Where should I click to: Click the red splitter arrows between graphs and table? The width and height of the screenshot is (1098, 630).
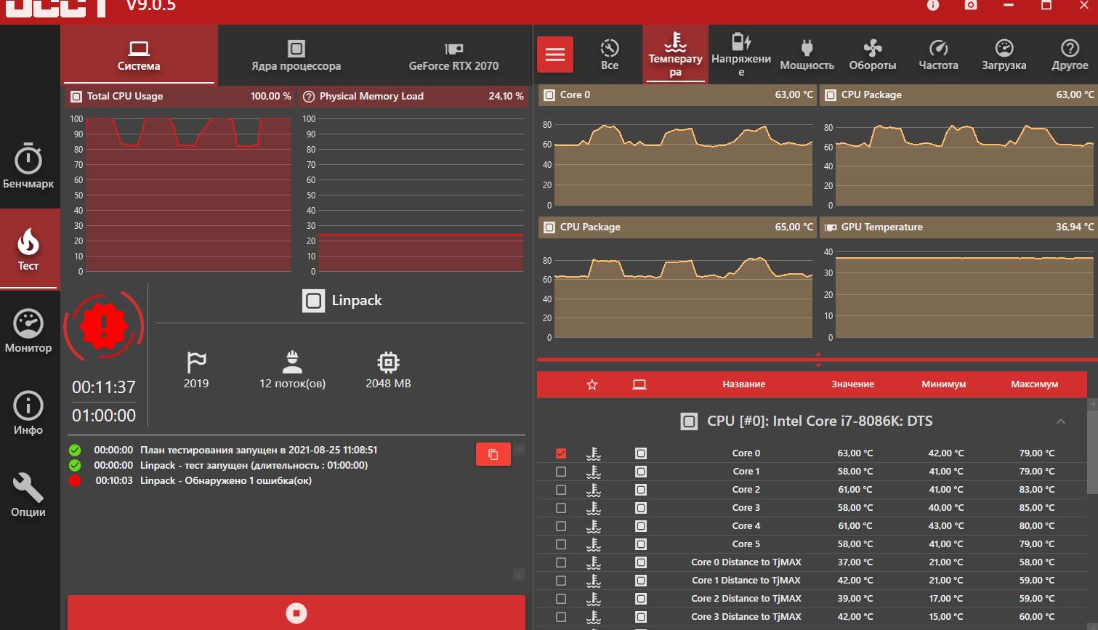pos(818,360)
